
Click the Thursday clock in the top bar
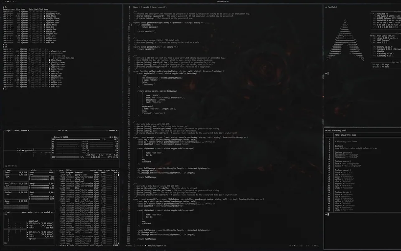(223, 2)
